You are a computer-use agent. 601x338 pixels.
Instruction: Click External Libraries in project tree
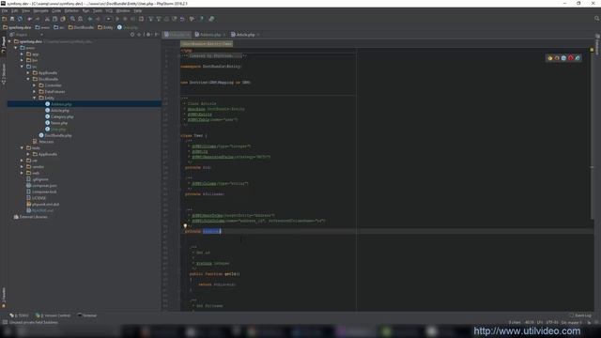[x=34, y=217]
